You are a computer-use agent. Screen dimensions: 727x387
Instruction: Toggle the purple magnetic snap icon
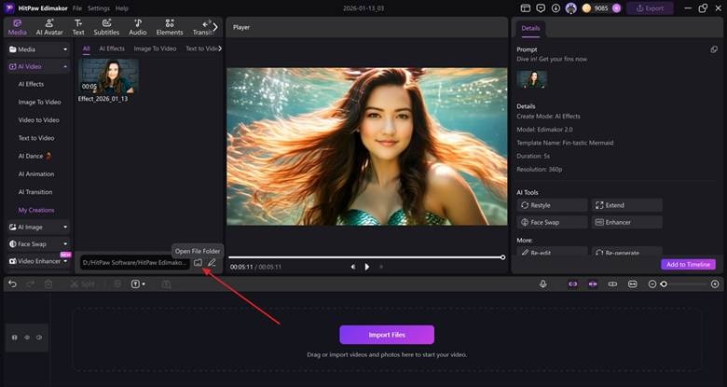pos(593,284)
